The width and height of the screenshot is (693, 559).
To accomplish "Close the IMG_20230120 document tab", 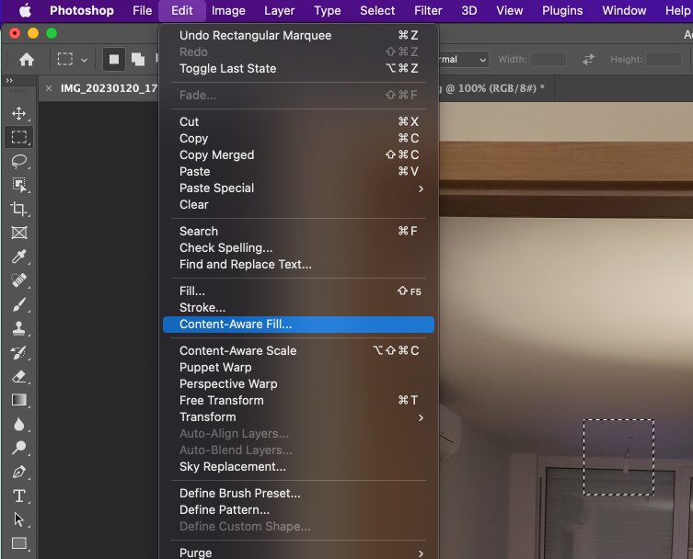I will click(x=49, y=88).
